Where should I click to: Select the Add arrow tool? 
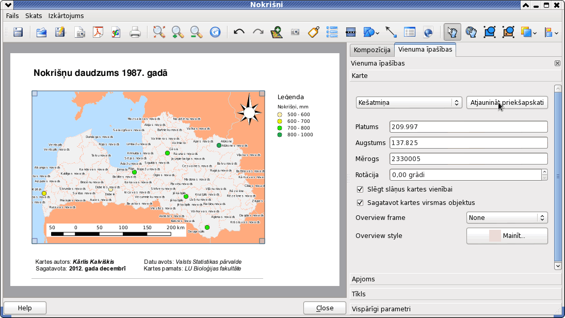[x=391, y=32]
